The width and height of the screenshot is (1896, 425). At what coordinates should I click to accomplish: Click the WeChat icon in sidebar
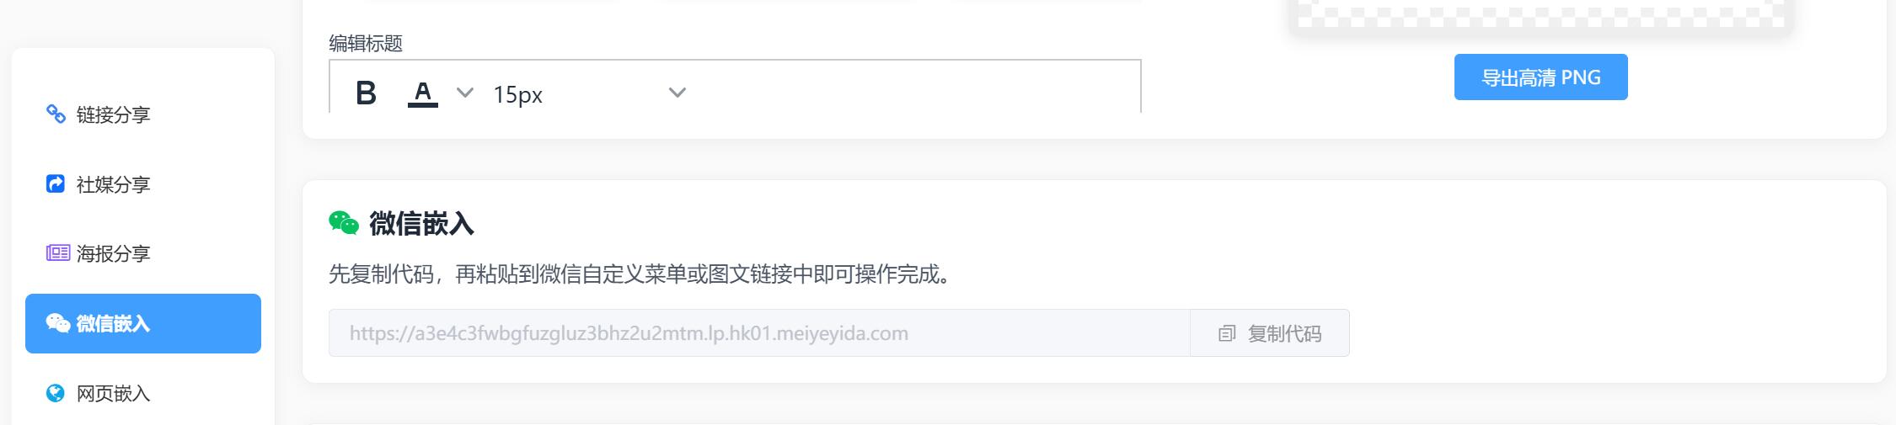[57, 323]
